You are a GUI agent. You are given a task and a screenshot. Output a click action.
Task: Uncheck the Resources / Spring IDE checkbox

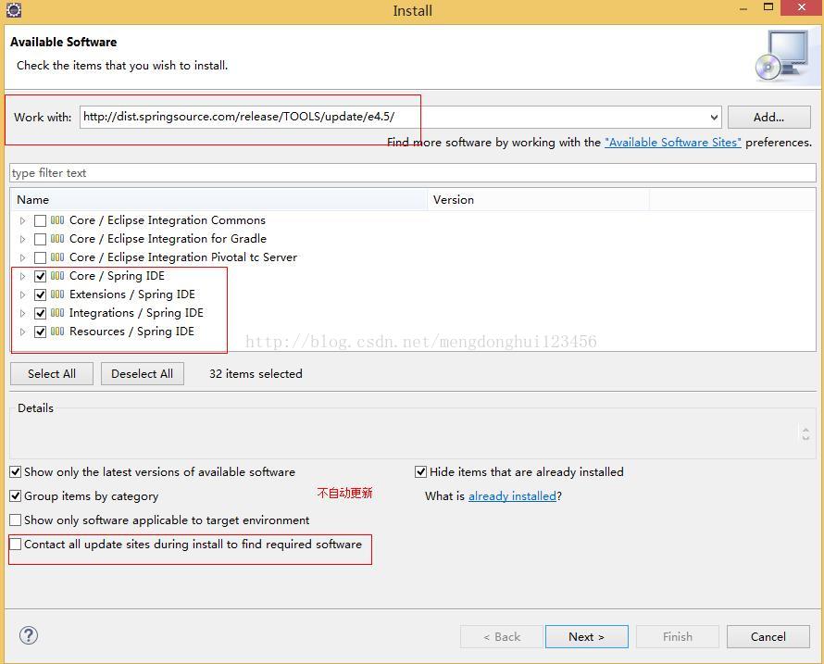tap(40, 332)
